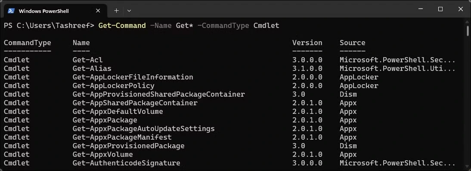The image size is (471, 171).
Task: Click the Name column header text
Action: pyautogui.click(x=81, y=43)
